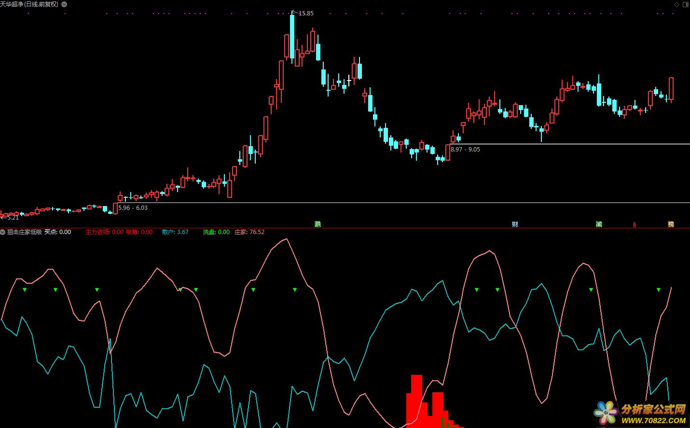Click the green 减 marker icon

coord(599,224)
